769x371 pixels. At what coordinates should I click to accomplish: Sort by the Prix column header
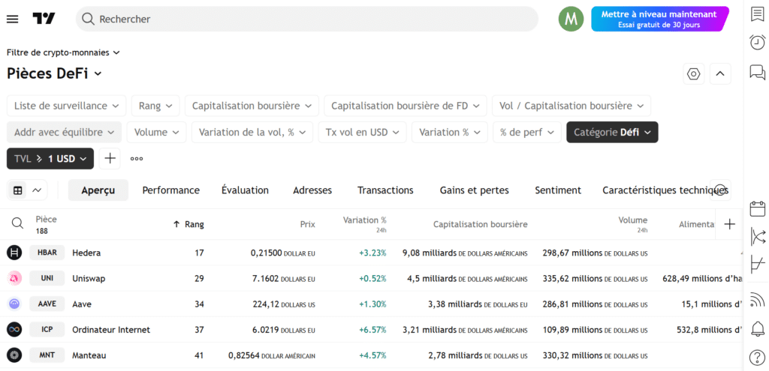[x=307, y=224]
